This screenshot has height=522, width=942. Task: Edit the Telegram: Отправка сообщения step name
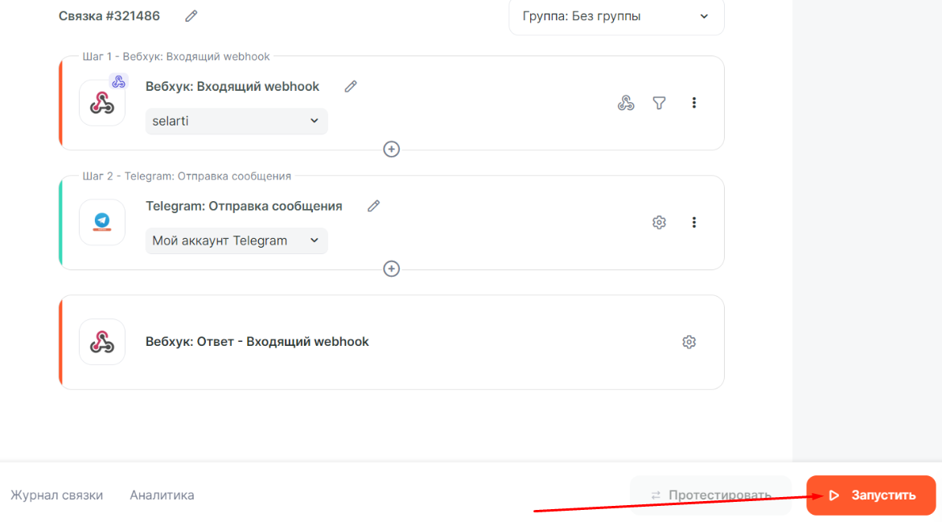[x=373, y=206]
